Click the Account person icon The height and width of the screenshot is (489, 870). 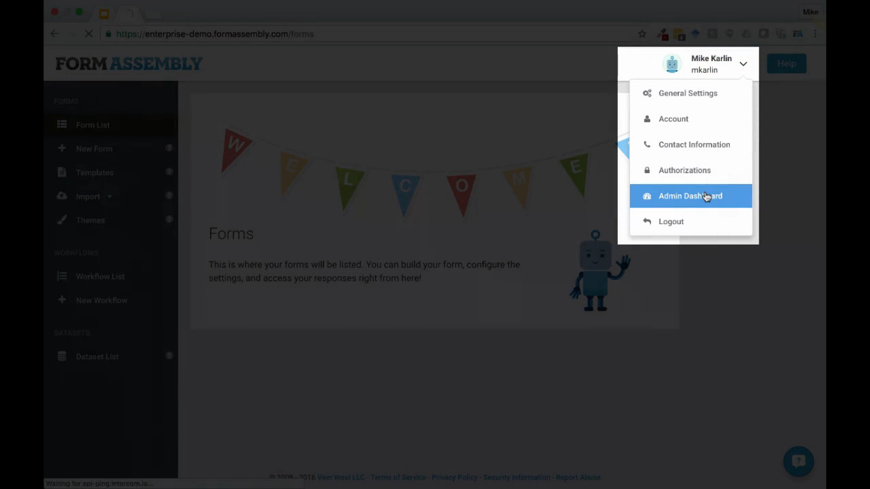647,119
